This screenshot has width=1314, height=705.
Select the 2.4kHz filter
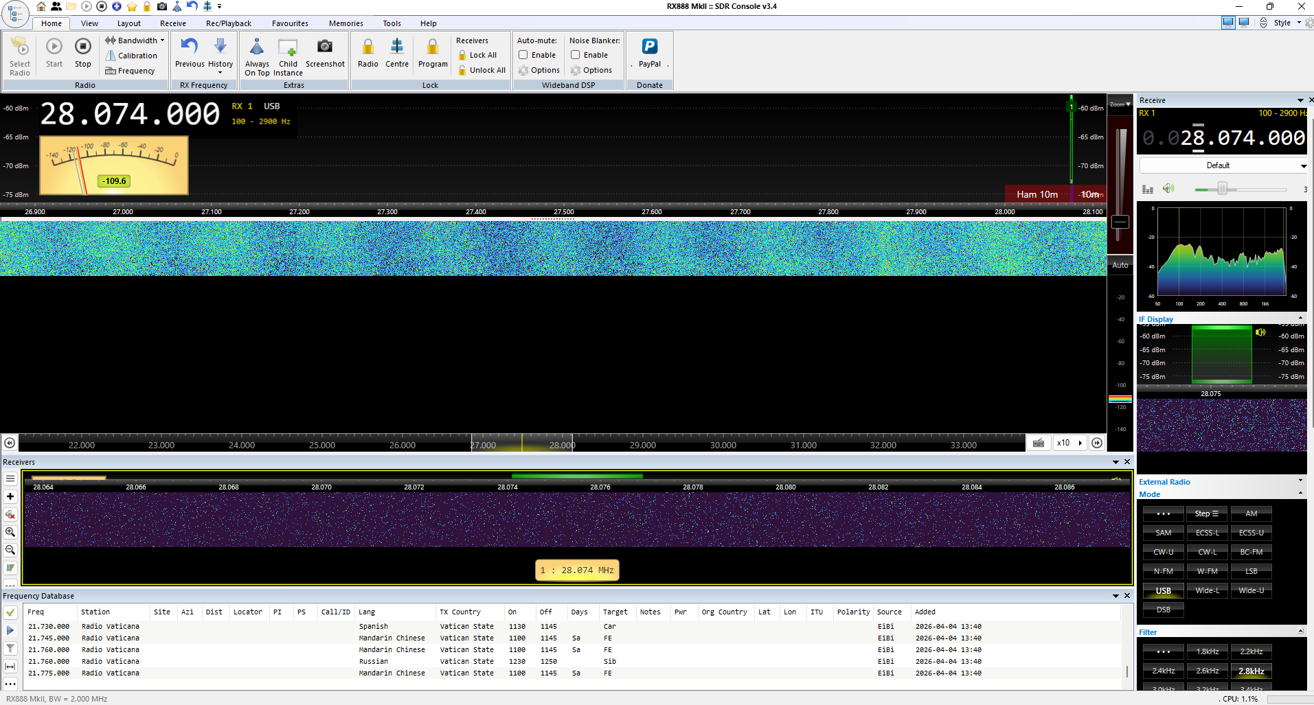pos(1164,671)
